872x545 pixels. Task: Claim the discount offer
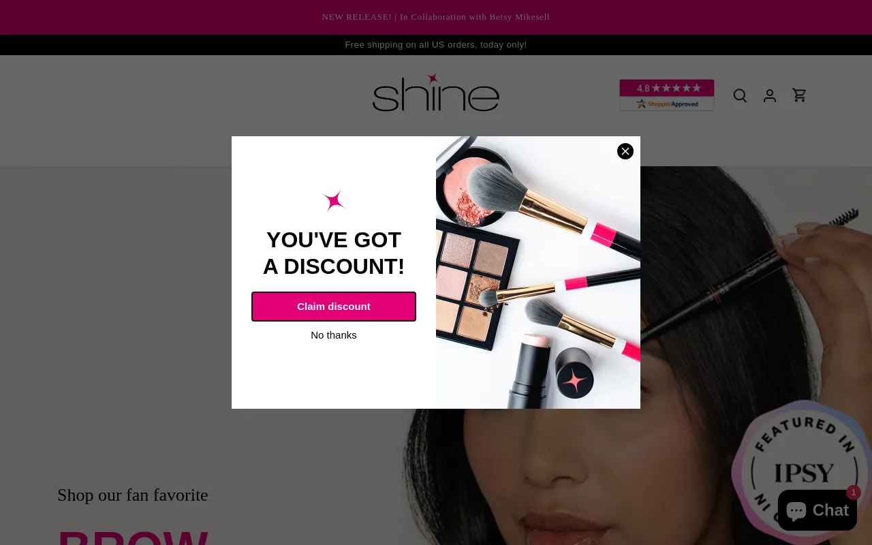(334, 307)
